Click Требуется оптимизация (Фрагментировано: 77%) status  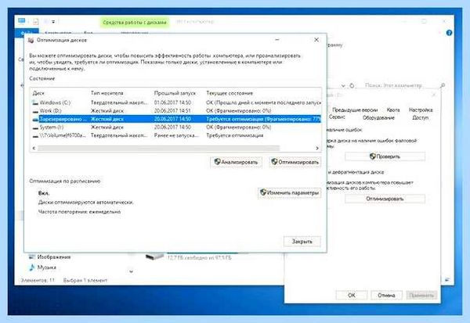coord(263,119)
